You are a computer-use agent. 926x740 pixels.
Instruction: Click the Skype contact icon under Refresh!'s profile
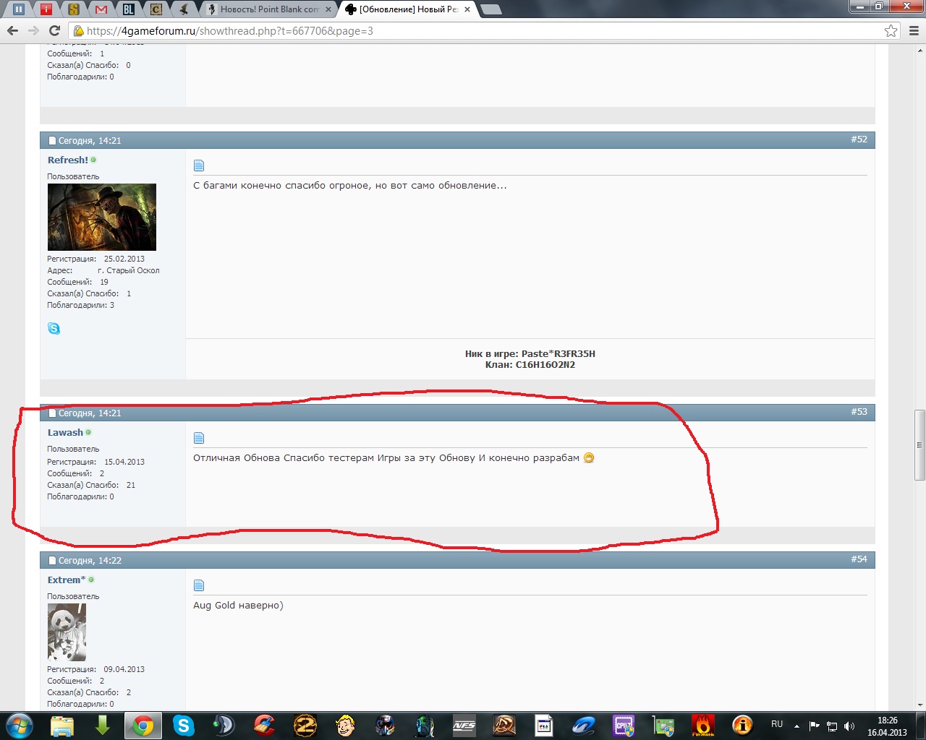(x=54, y=329)
